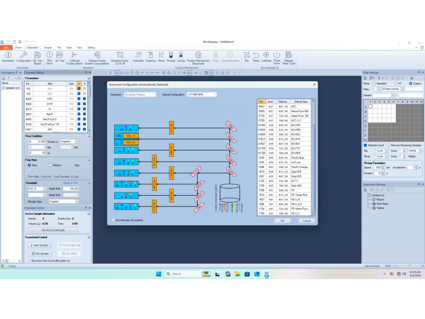Click OK in Instrument Configuration dialog
This screenshot has height=319, width=425.
tap(283, 221)
